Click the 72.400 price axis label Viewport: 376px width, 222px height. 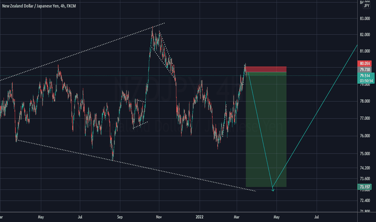[x=365, y=201]
